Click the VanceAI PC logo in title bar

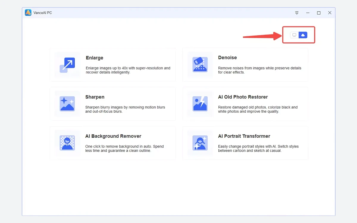pyautogui.click(x=28, y=13)
